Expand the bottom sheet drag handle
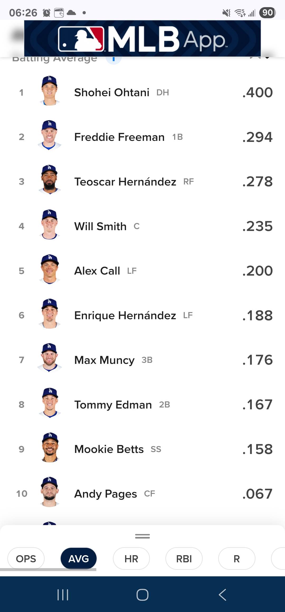 (142, 536)
